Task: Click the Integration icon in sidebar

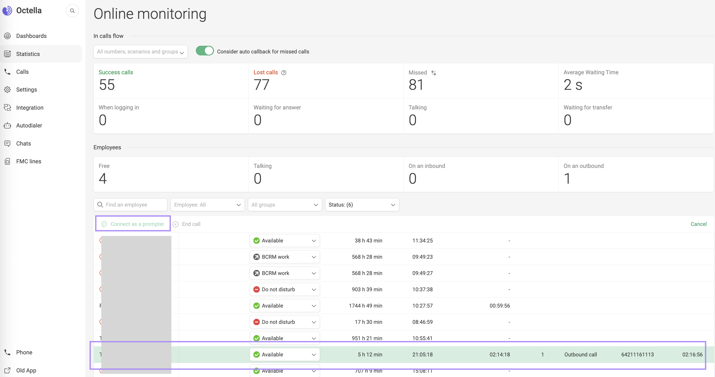Action: (x=7, y=108)
